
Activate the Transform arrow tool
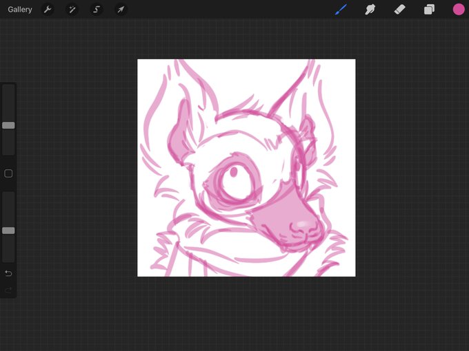coord(121,10)
